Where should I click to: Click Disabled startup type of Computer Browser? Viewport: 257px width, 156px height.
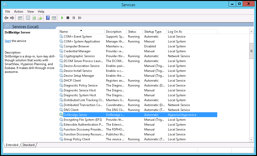150,46
